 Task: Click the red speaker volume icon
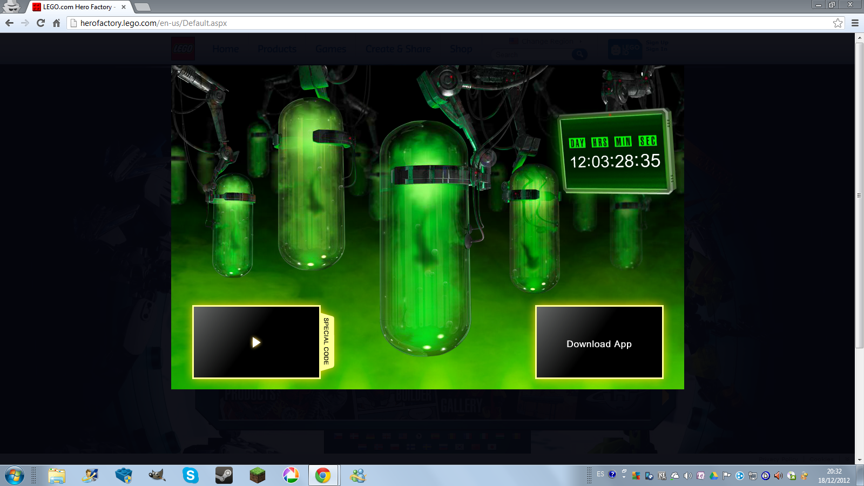tap(778, 476)
